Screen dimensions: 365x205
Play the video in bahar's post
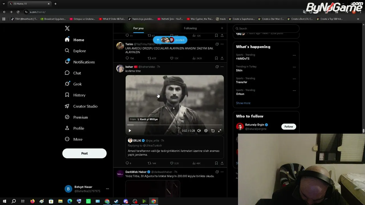[x=130, y=131]
